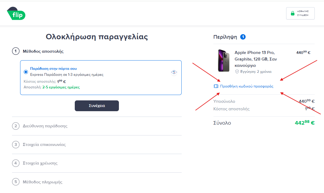Select the Μέθοδος αποστολής step heading
The width and height of the screenshot is (324, 193).
pyautogui.click(x=43, y=51)
